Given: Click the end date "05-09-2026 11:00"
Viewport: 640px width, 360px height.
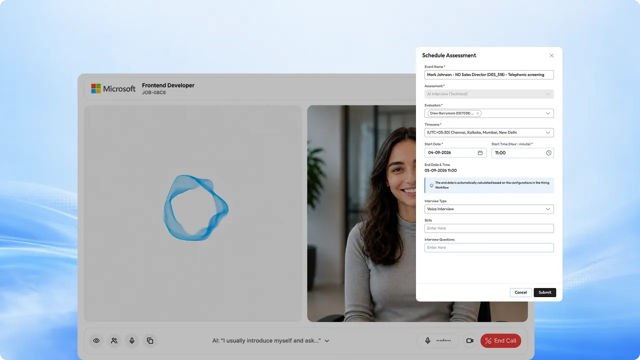Looking at the screenshot, I should pyautogui.click(x=440, y=170).
